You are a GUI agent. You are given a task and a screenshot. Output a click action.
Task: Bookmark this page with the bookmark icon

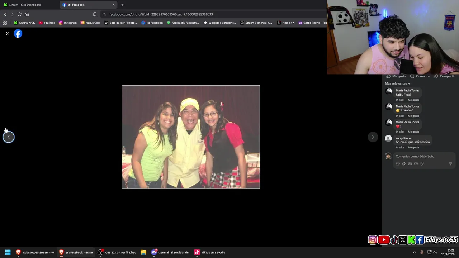click(x=95, y=14)
